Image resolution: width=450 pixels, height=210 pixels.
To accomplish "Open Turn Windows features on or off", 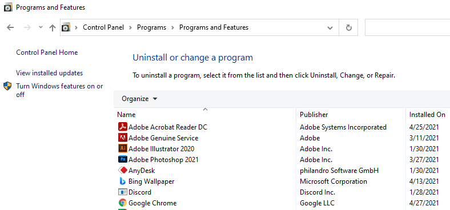I will pyautogui.click(x=59, y=90).
